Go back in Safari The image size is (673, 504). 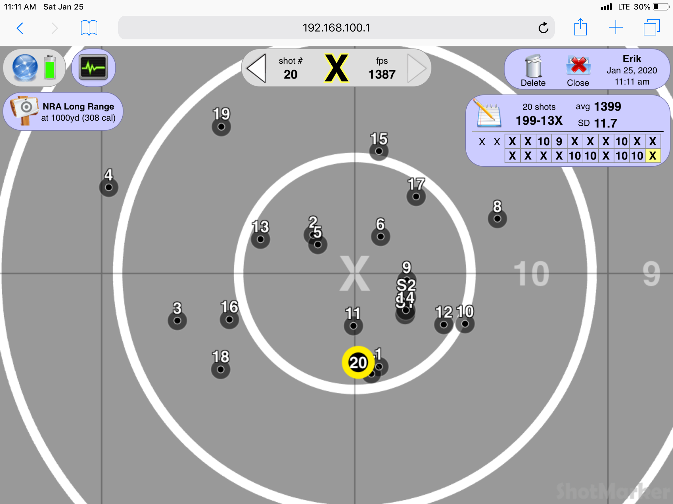(x=20, y=28)
